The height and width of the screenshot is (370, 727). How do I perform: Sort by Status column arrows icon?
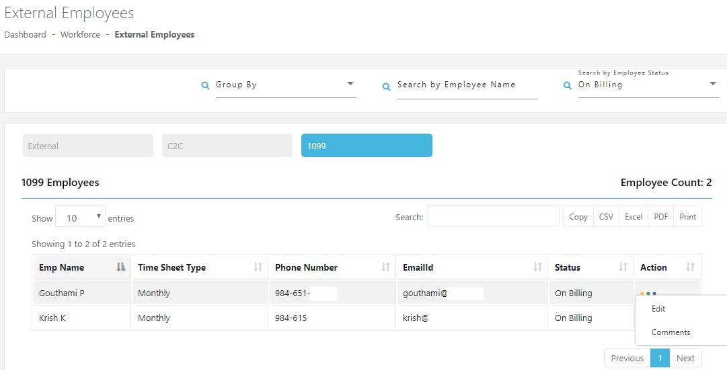tap(623, 267)
